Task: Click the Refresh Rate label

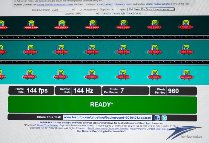Action: 65,91
